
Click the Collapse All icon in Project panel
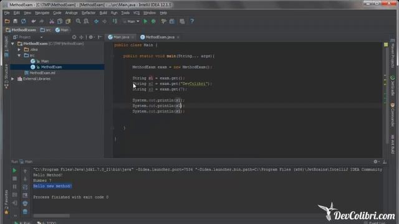pos(81,37)
